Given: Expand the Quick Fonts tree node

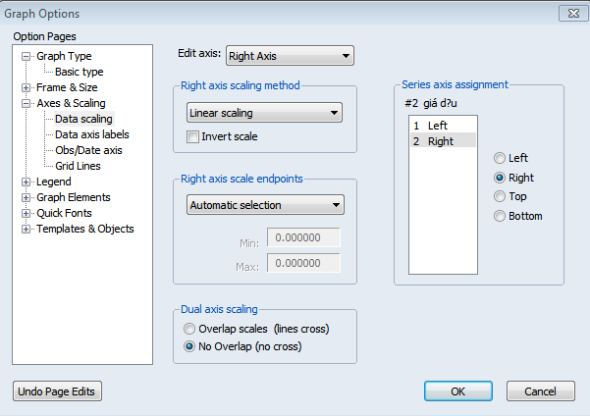Looking at the screenshot, I should tap(27, 213).
